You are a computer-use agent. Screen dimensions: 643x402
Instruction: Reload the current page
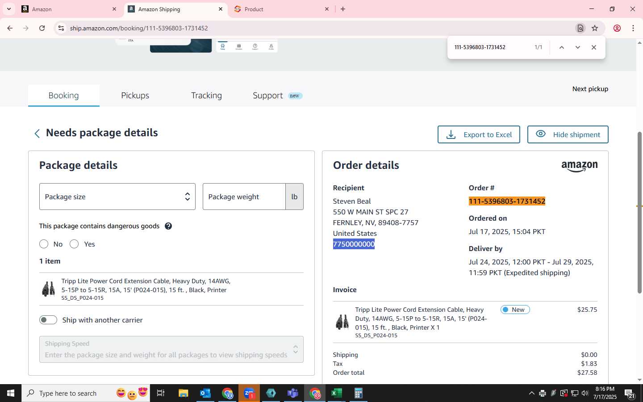pyautogui.click(x=42, y=28)
